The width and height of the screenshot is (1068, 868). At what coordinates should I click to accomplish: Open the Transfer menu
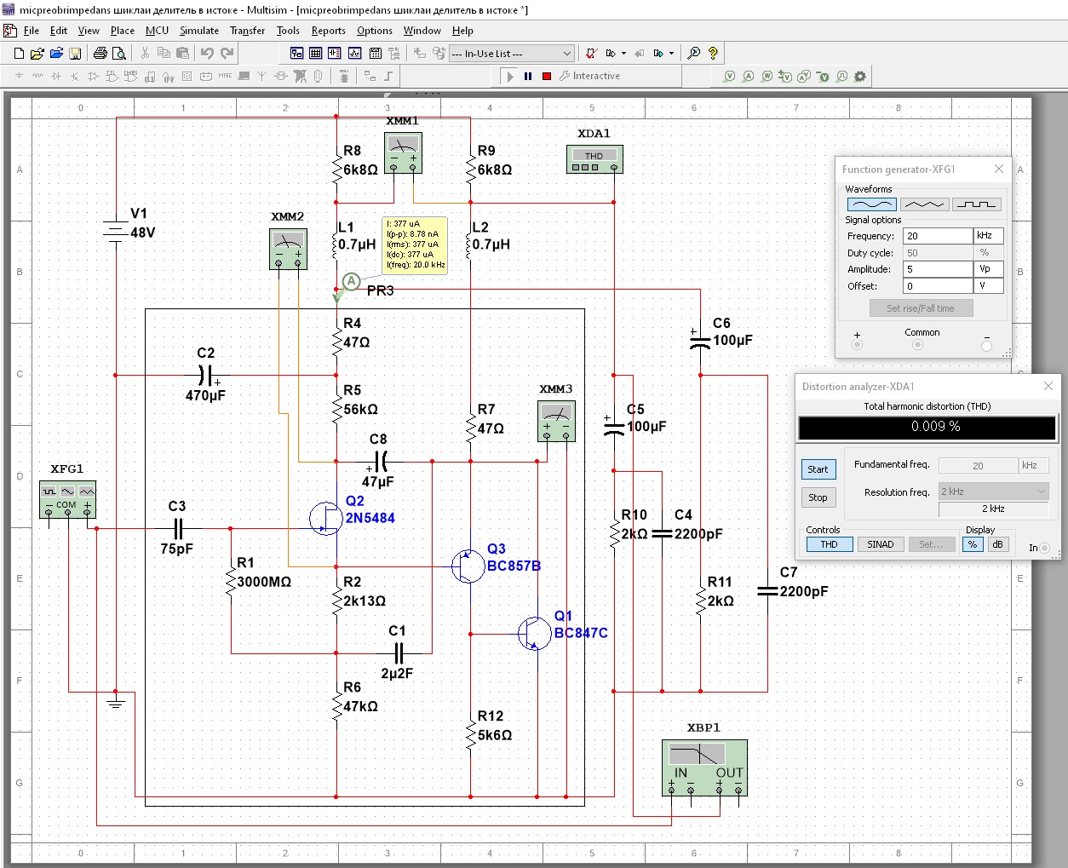point(247,31)
